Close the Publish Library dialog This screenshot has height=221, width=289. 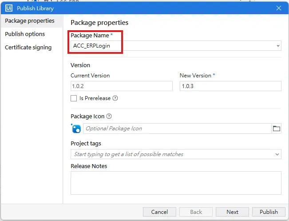pos(279,8)
